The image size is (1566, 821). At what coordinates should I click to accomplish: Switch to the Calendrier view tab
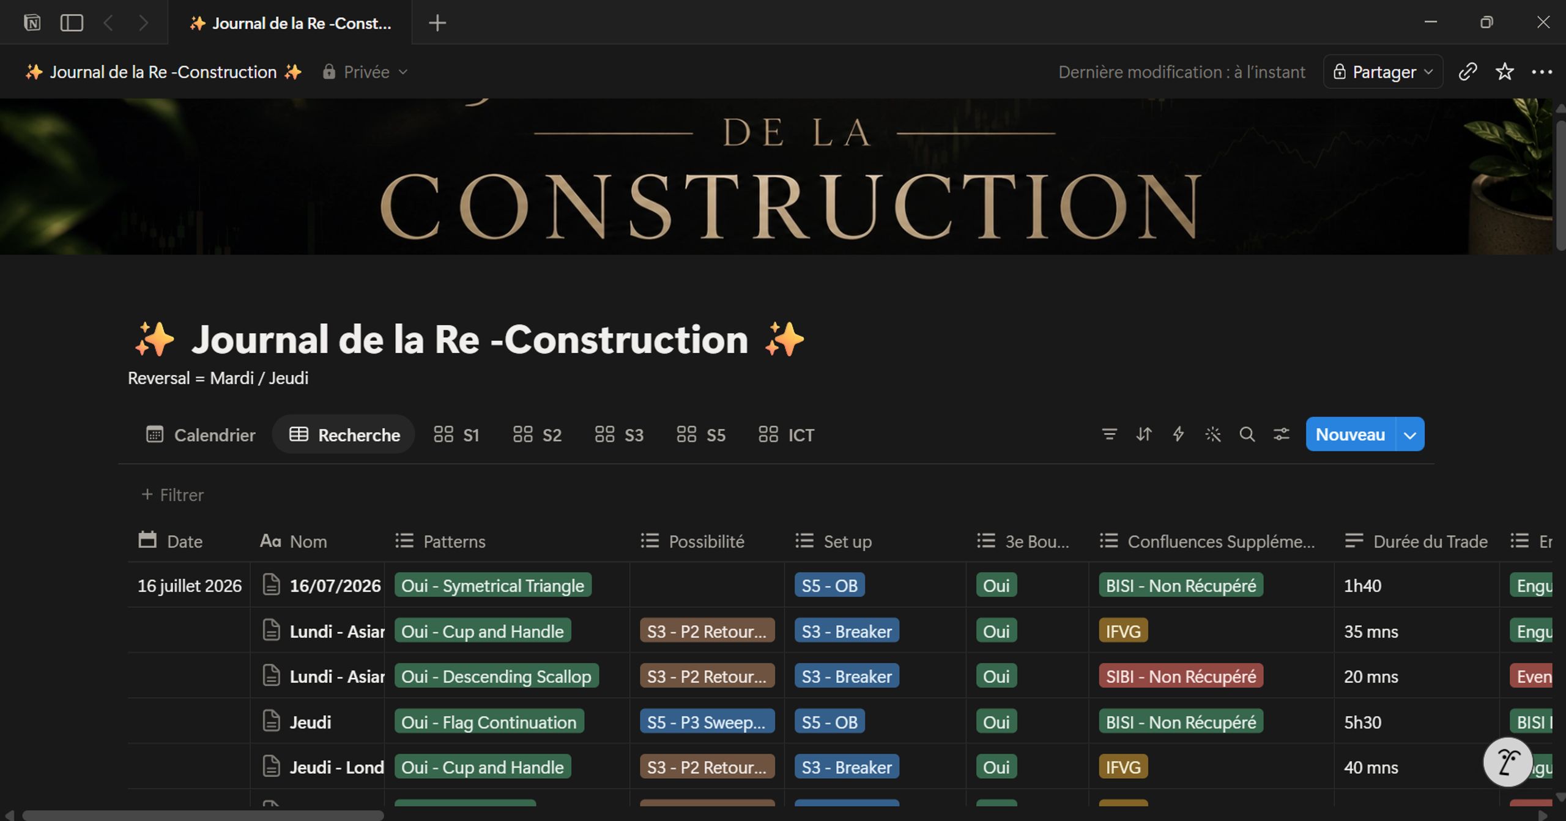pos(201,435)
